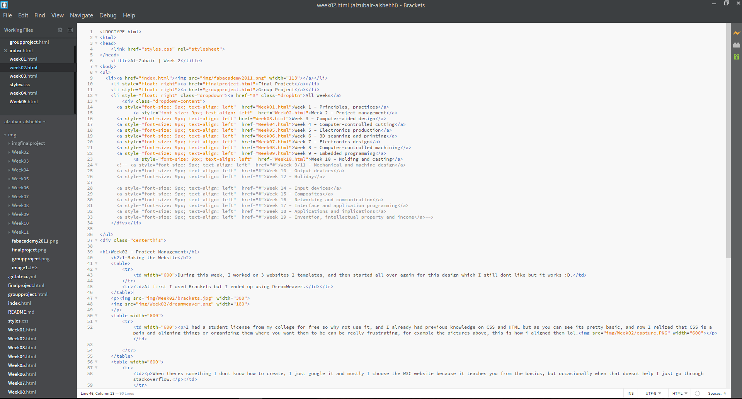Open the View menu

[x=57, y=15]
